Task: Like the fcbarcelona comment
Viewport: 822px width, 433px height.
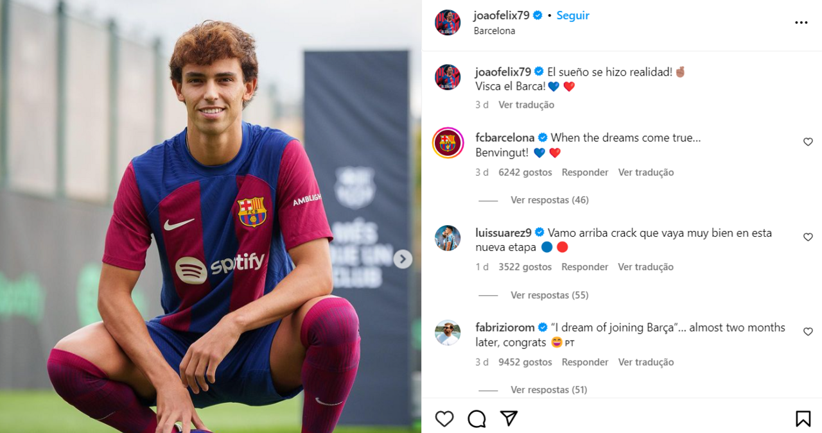Action: click(808, 142)
